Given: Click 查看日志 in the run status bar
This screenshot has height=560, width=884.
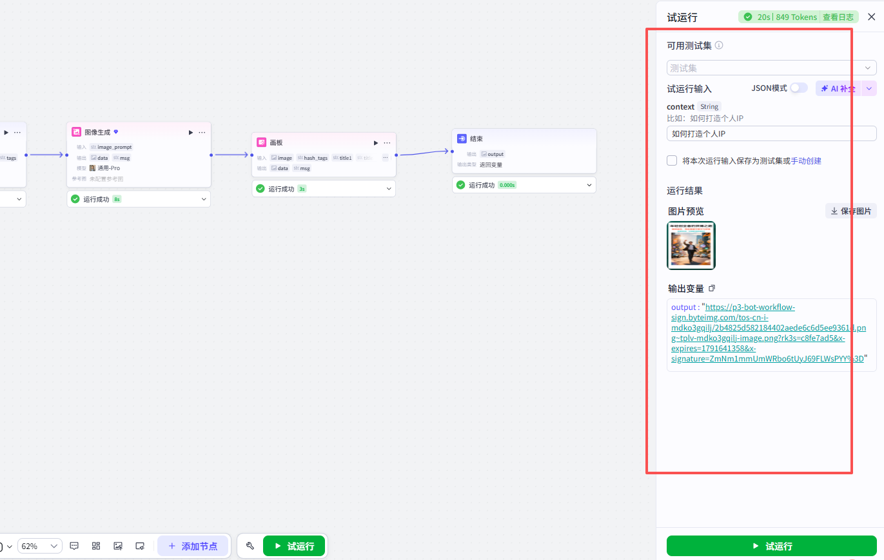Looking at the screenshot, I should (838, 17).
